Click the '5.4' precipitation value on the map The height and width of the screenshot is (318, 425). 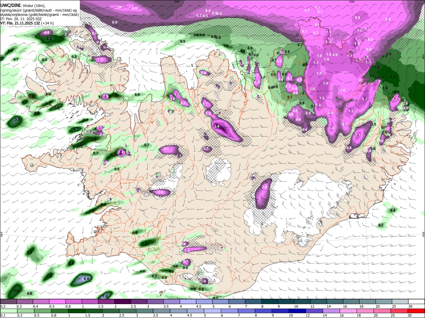click(x=105, y=296)
